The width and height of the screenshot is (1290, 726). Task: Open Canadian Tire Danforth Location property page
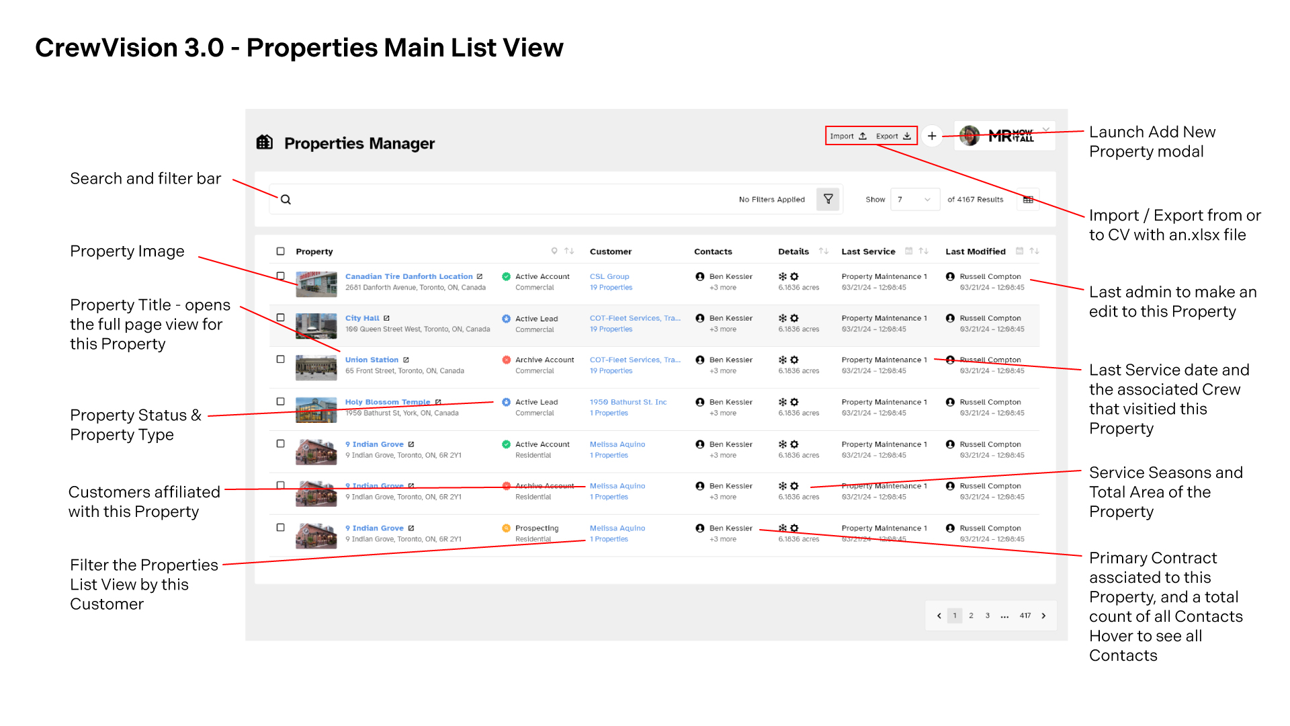click(x=409, y=276)
